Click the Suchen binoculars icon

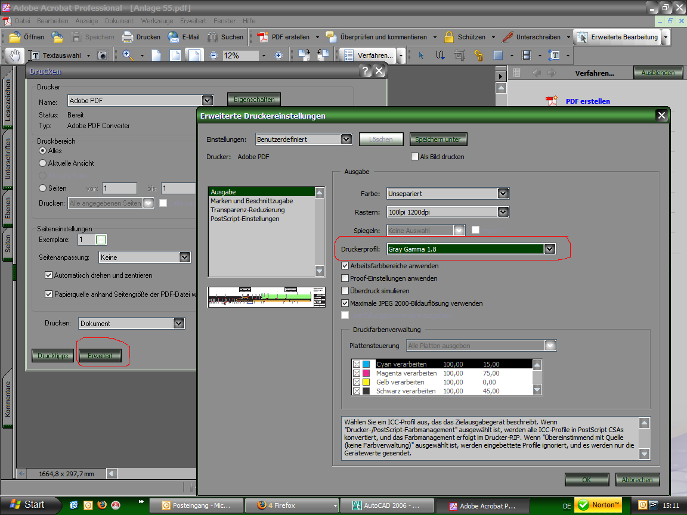(212, 37)
